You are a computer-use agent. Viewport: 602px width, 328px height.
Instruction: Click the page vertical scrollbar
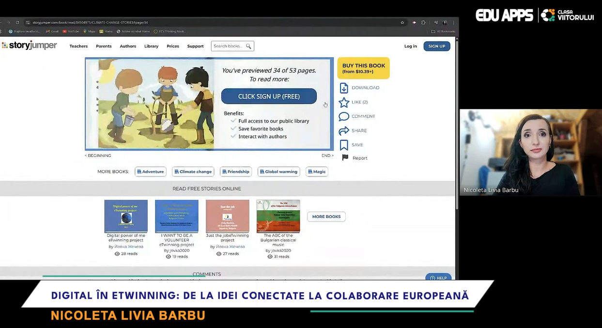457,126
